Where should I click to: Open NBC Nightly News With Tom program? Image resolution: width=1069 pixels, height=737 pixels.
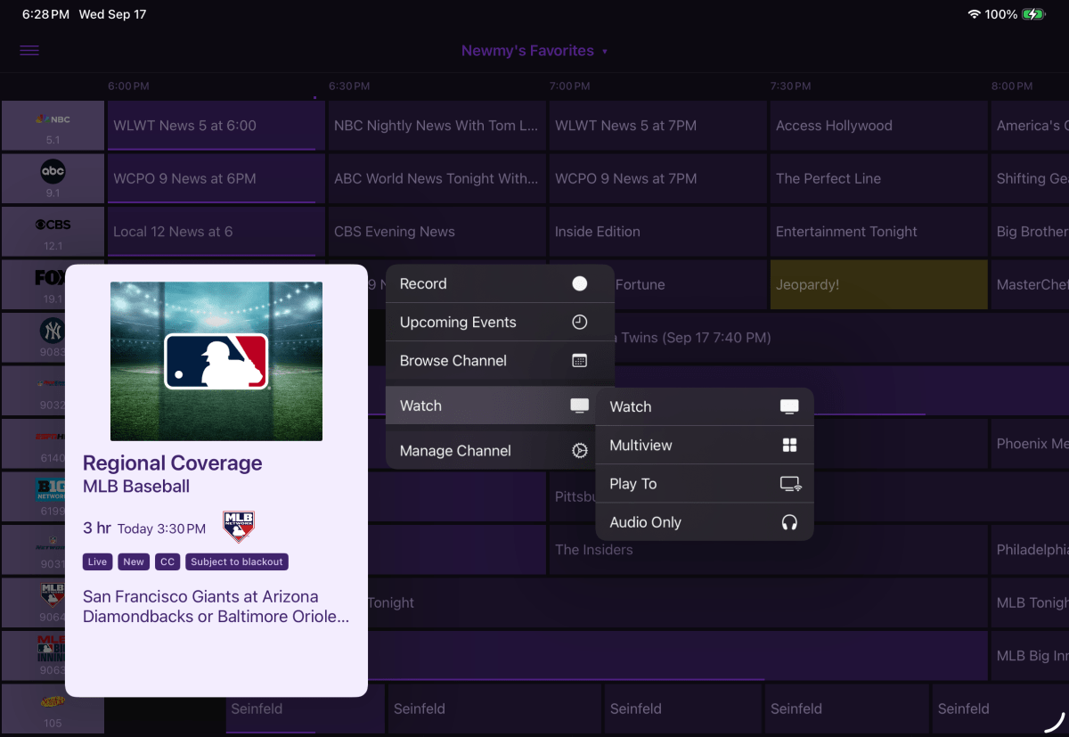tap(437, 126)
